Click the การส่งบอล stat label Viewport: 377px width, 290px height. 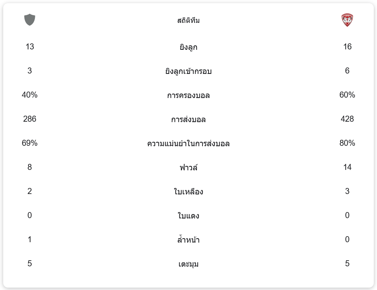(x=188, y=120)
